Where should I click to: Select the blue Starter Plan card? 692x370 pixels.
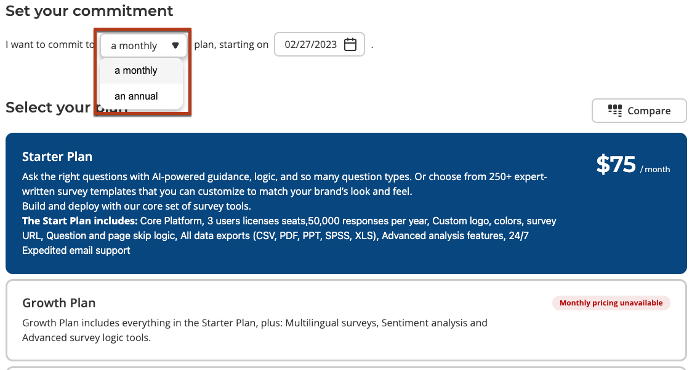(346, 203)
